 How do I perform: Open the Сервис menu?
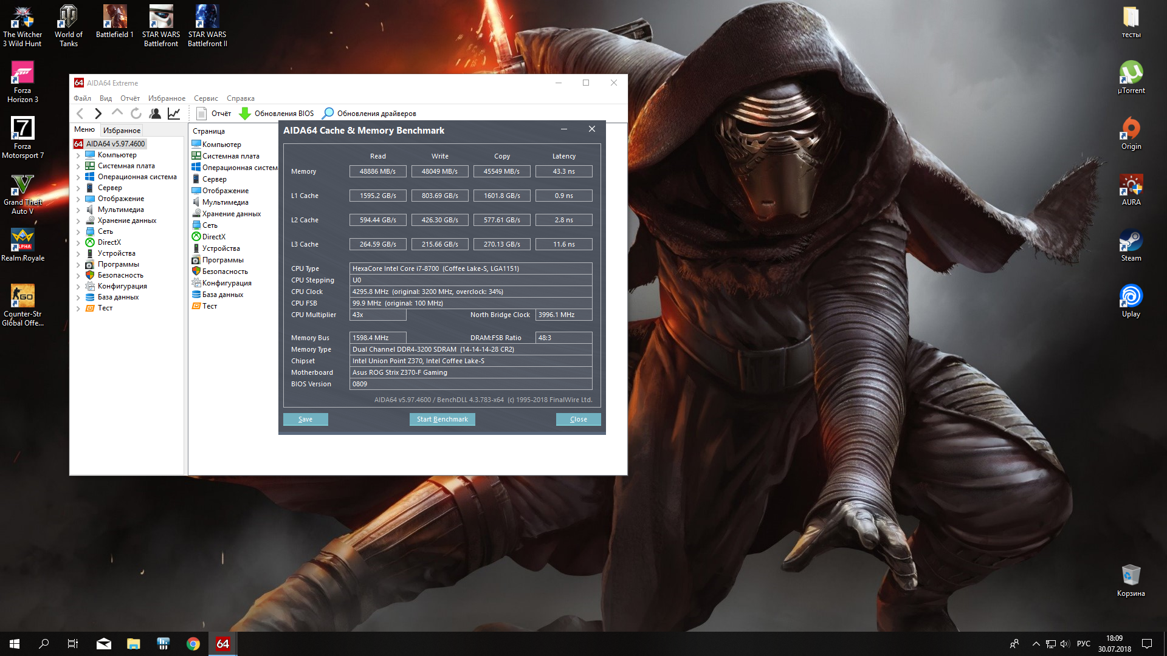click(x=205, y=98)
